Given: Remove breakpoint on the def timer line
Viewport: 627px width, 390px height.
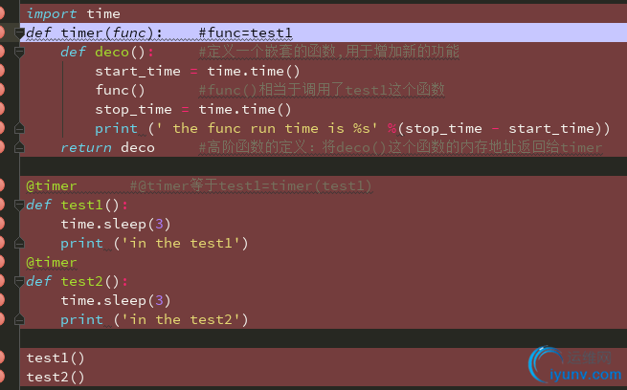Looking at the screenshot, I should tap(3, 32).
